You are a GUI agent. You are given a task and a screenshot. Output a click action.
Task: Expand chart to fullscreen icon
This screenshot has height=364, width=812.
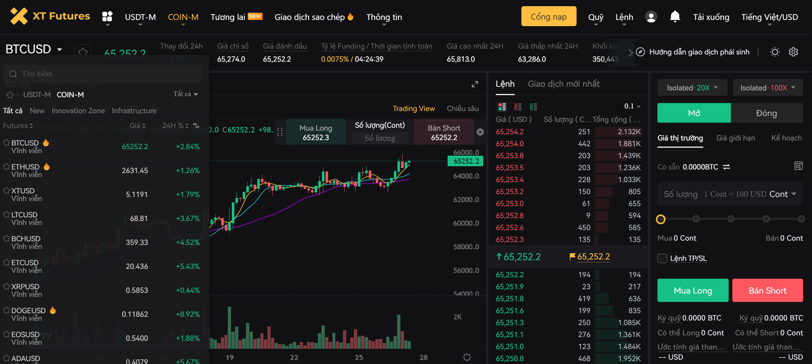pos(474,84)
